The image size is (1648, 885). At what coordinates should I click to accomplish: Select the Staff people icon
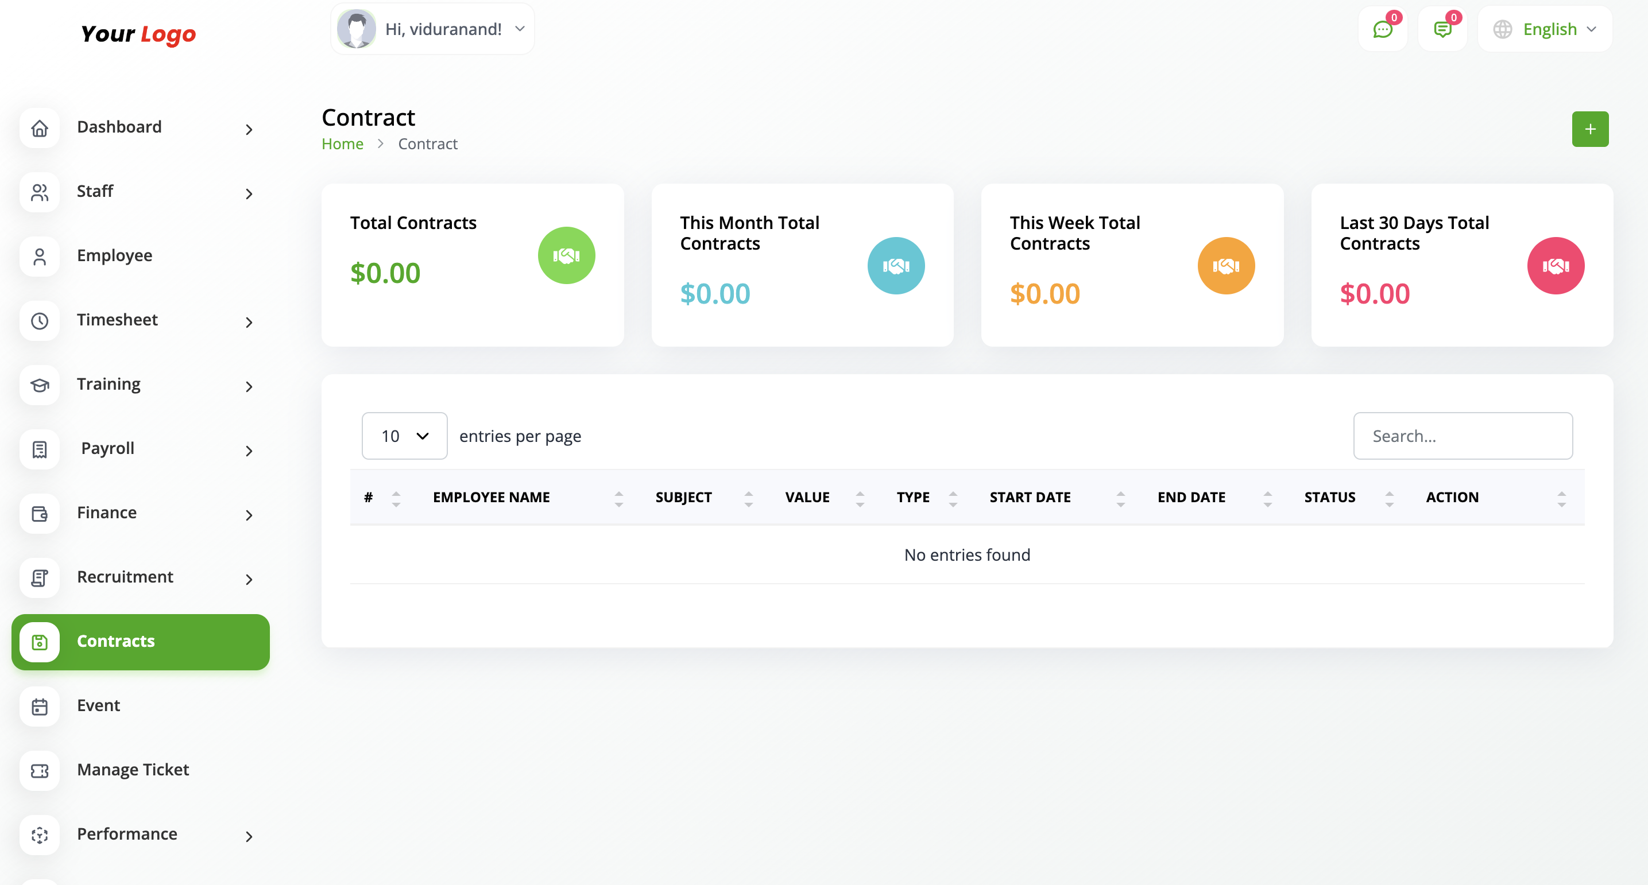click(40, 192)
